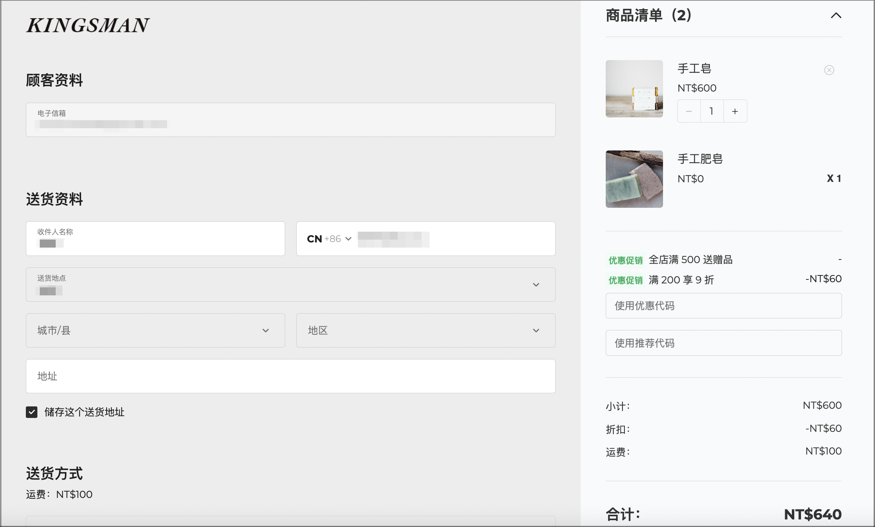The width and height of the screenshot is (875, 527).
Task: Open the 送货地点 dropdown
Action: (x=290, y=285)
